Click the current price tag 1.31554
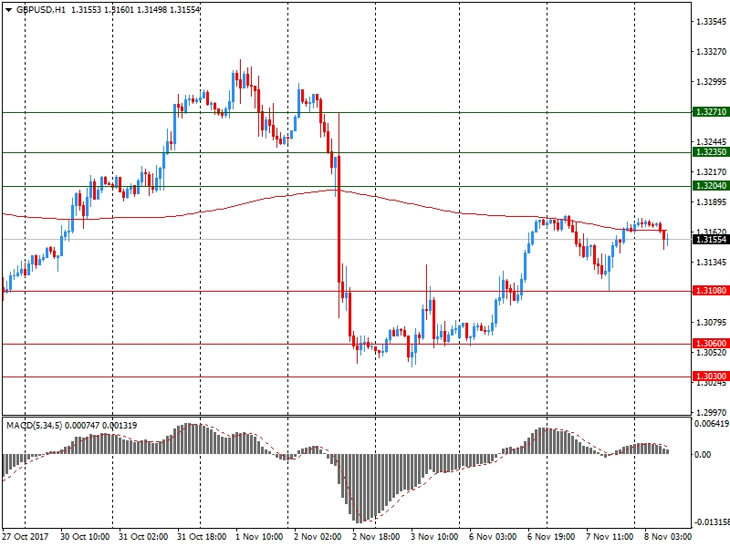Image resolution: width=730 pixels, height=547 pixels. pos(711,240)
